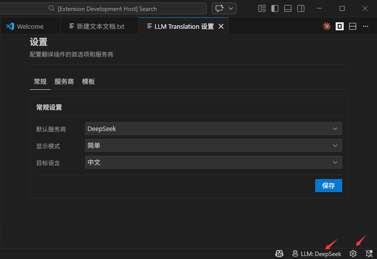The image size is (377, 259).
Task: Click the 目标语言 label
Action: pos(48,163)
